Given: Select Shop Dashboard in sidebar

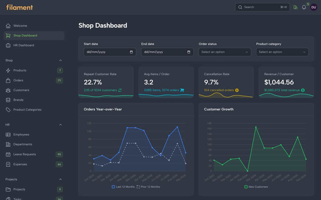Looking at the screenshot, I should tap(34, 36).
